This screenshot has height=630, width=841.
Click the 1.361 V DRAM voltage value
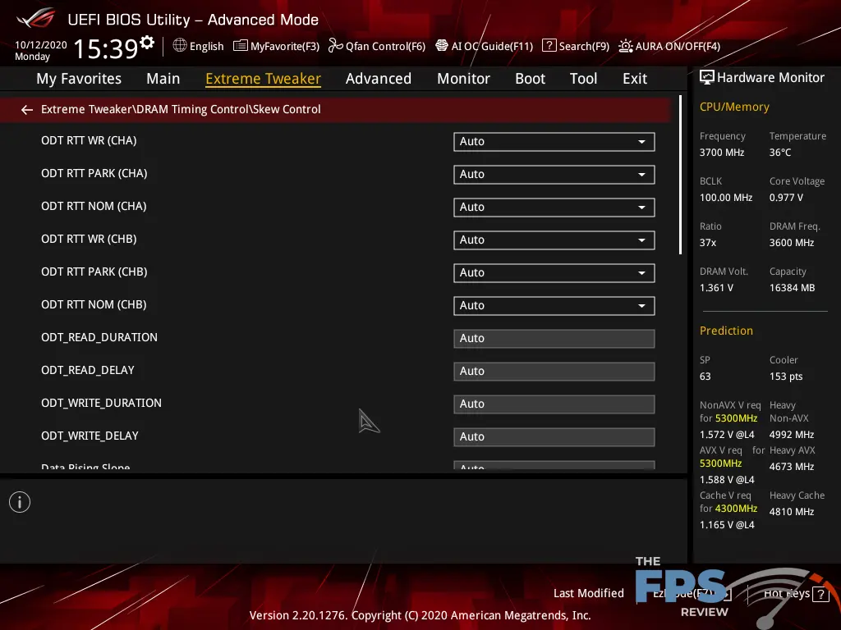pos(716,288)
